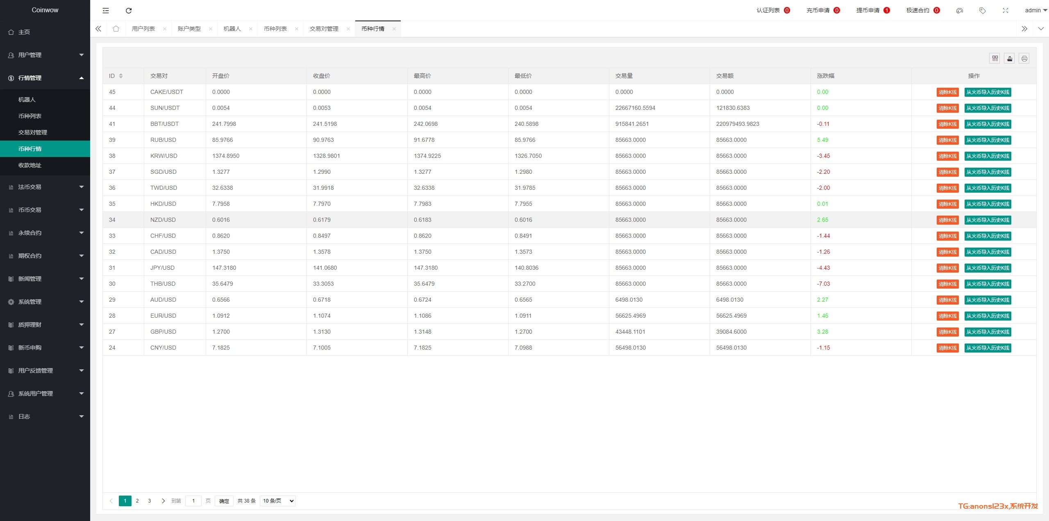Go to page 2

pyautogui.click(x=137, y=501)
